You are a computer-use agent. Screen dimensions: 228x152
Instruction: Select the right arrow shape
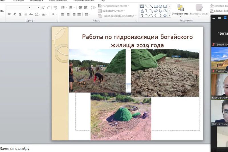coord(156,11)
